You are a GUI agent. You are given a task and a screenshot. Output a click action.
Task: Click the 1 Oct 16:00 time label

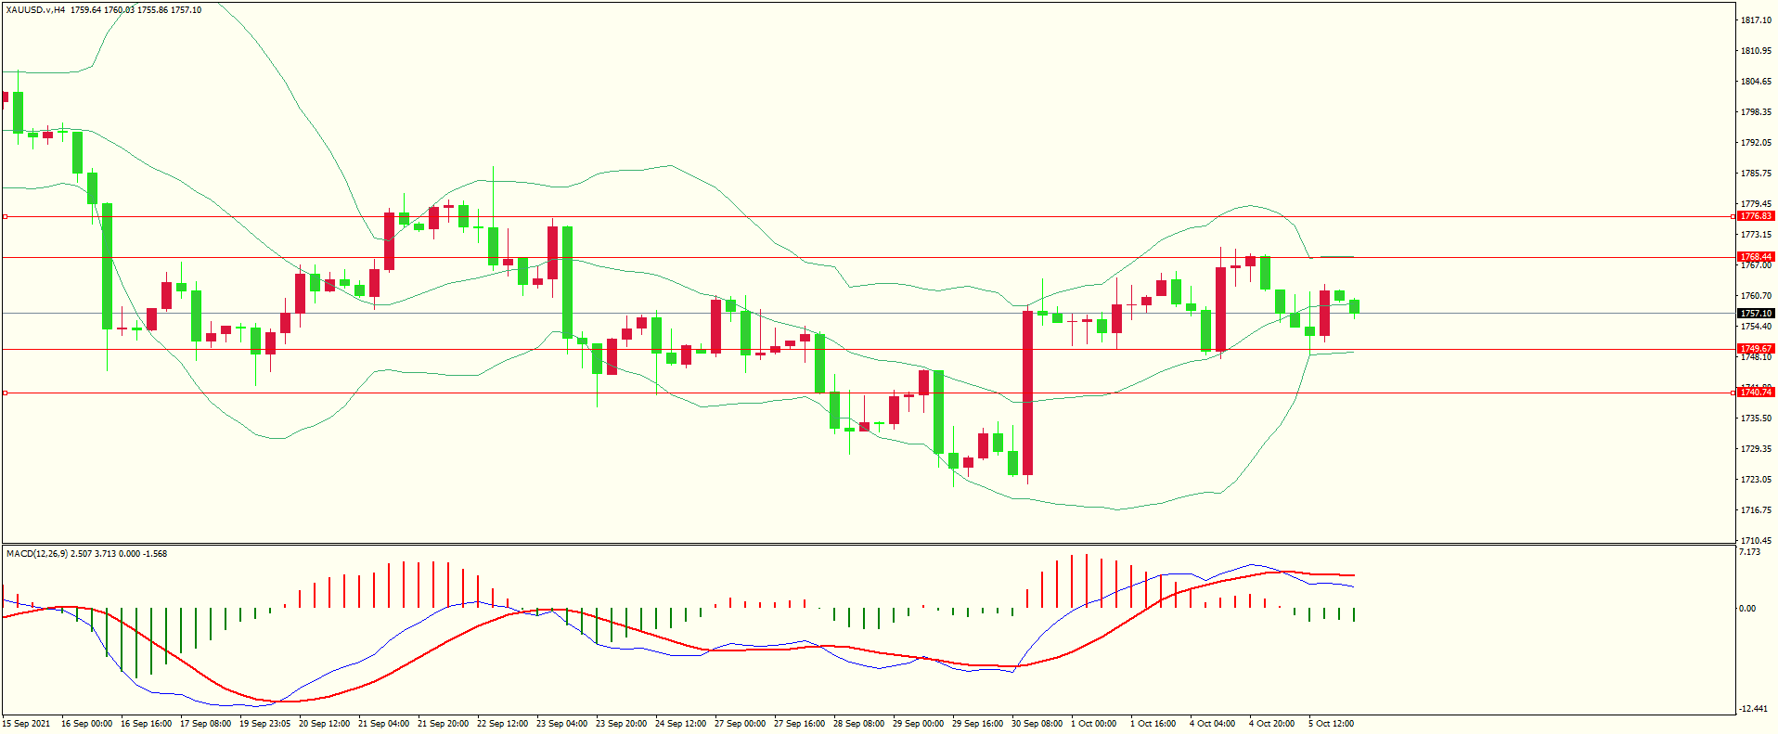click(x=1153, y=724)
